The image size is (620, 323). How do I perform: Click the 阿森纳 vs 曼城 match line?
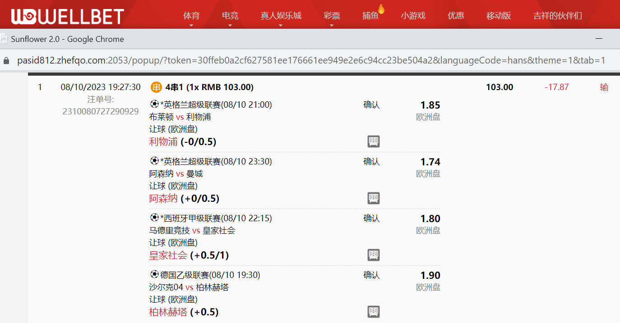tap(176, 173)
